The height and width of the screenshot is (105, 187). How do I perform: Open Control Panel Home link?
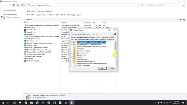[10, 10]
